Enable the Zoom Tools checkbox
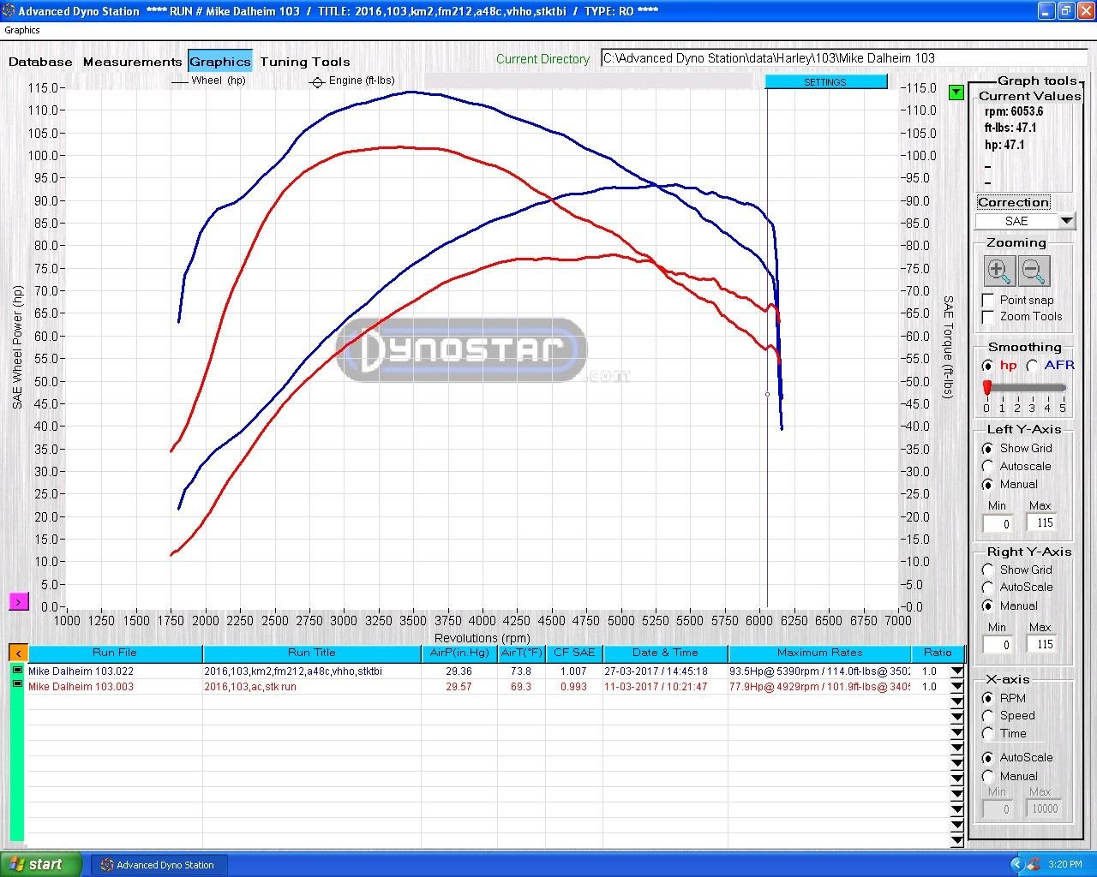Screen dimensions: 1097x877 coord(988,317)
